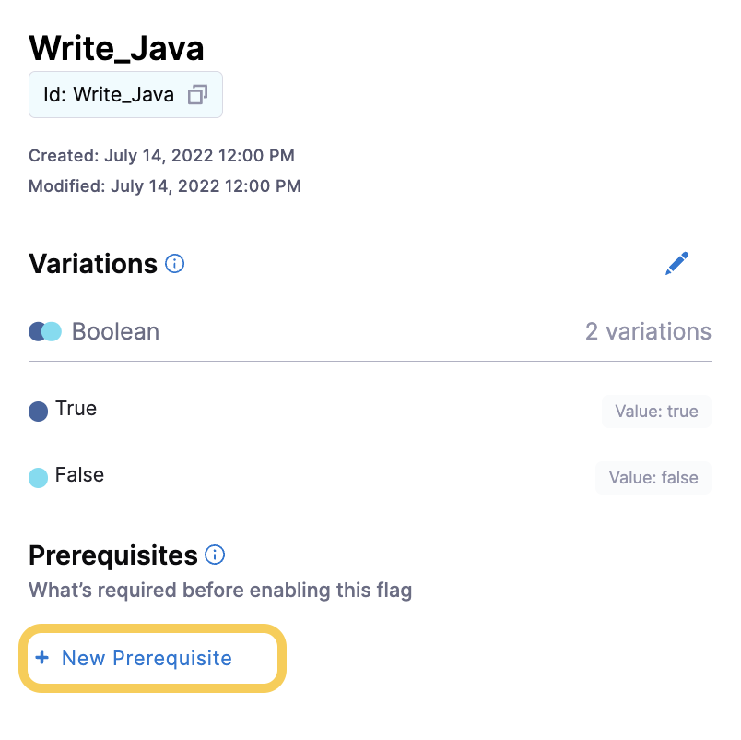The width and height of the screenshot is (741, 740).
Task: Click the Id: Write_Java chip
Action: (125, 94)
